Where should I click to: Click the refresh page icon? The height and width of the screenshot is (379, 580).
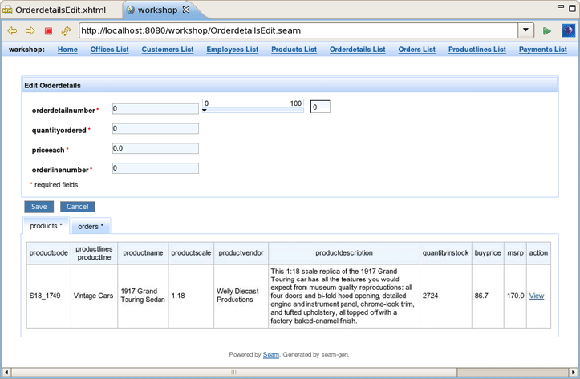click(66, 31)
